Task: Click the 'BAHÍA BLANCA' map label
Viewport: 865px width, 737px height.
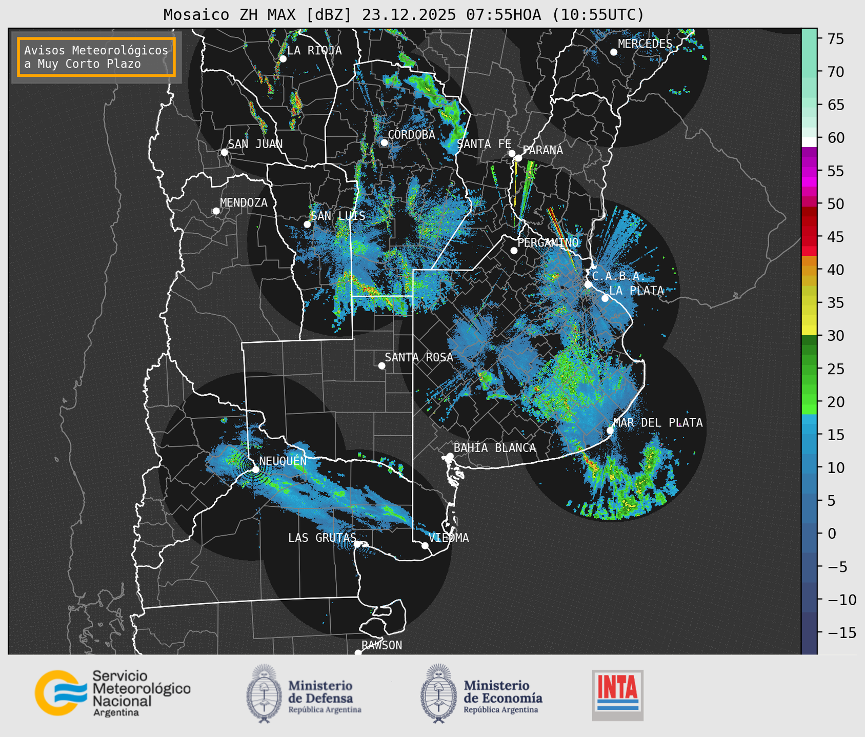Action: pyautogui.click(x=495, y=448)
